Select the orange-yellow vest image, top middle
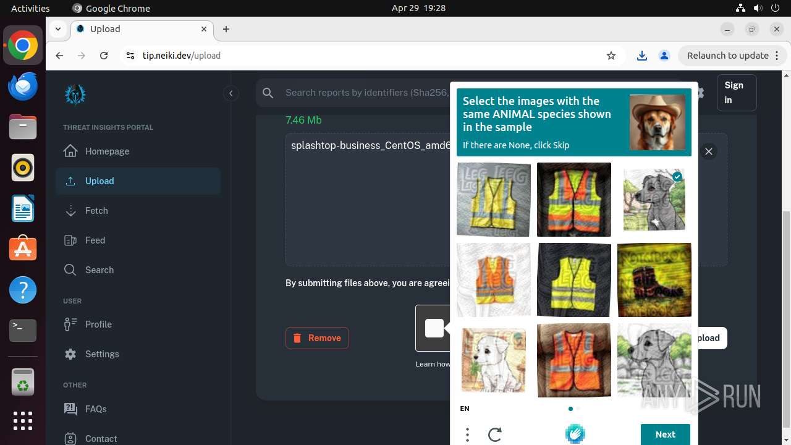Screen dimensions: 791x445 coord(574,200)
